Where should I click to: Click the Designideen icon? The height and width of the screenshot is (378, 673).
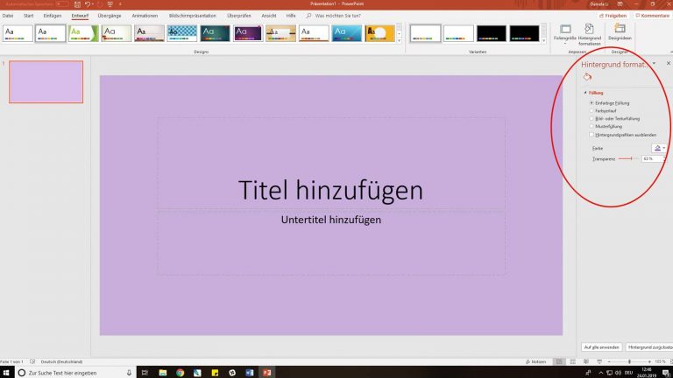[620, 31]
